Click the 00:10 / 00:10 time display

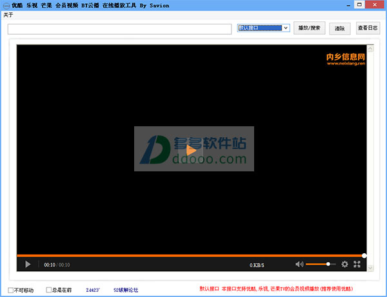57,265
